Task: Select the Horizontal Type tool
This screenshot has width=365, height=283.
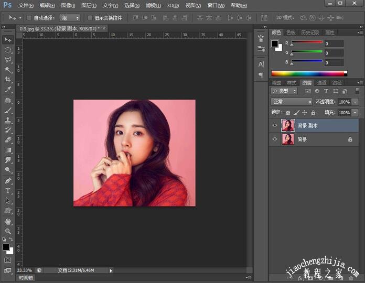Action: click(x=8, y=191)
